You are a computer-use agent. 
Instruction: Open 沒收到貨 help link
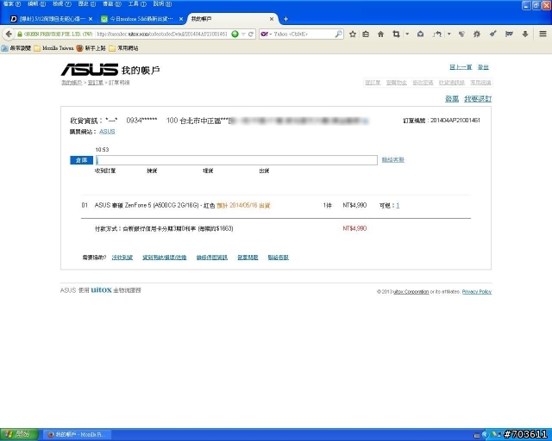pos(122,258)
